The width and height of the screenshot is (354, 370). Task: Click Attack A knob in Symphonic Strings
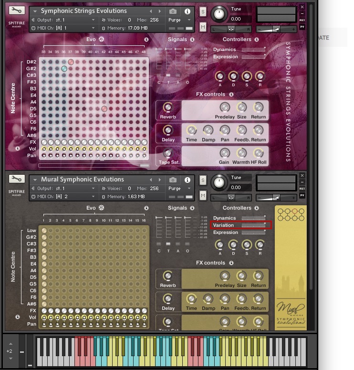pos(220,76)
